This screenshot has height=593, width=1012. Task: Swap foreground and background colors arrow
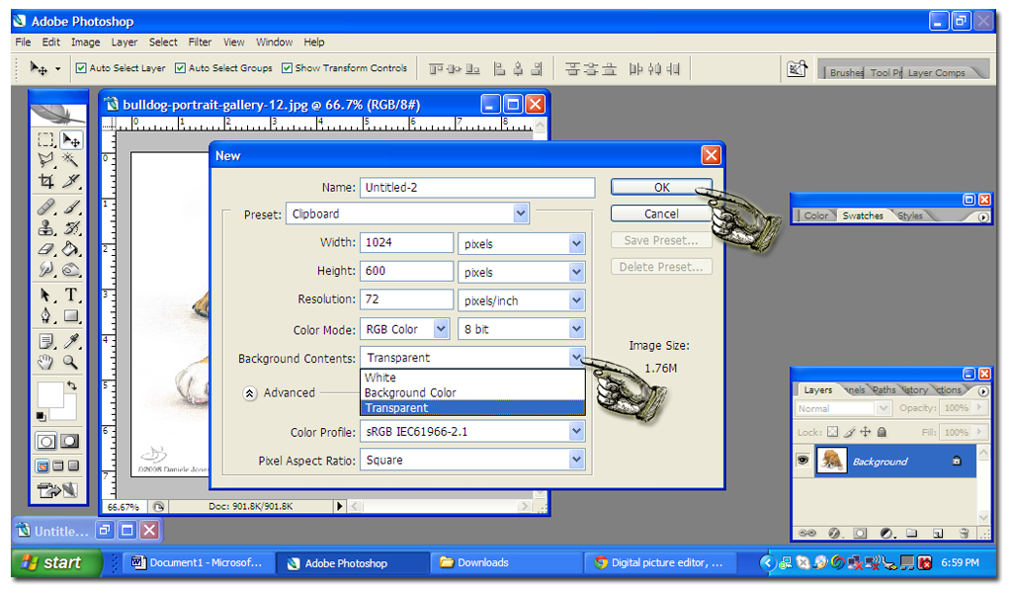coord(71,385)
